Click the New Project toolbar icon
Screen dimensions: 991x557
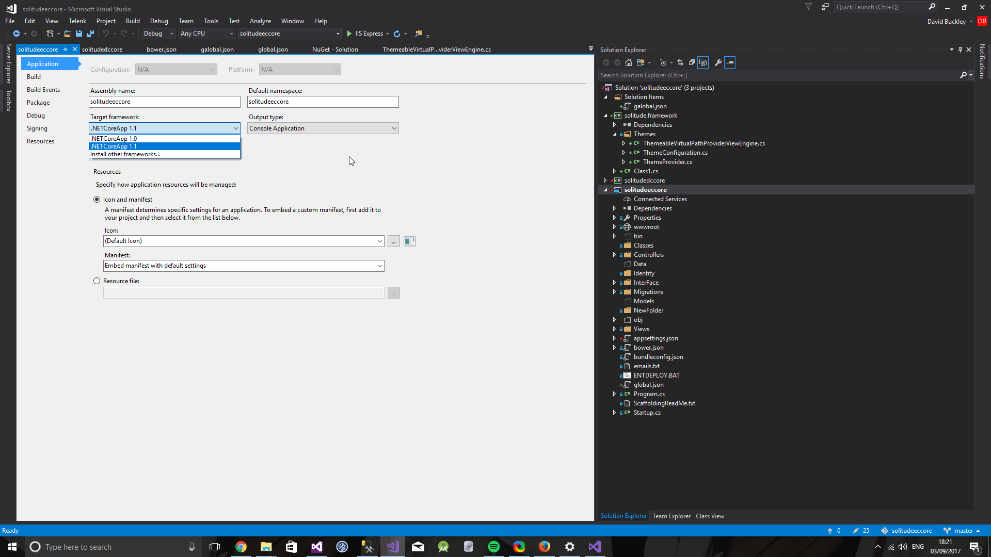(x=50, y=34)
